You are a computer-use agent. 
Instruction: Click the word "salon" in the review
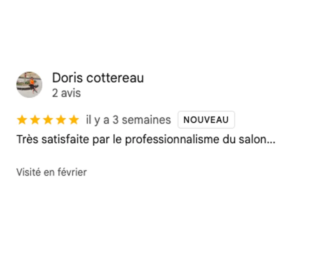[256, 140]
